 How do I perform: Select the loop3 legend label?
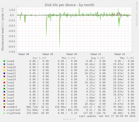[x=10, y=86]
